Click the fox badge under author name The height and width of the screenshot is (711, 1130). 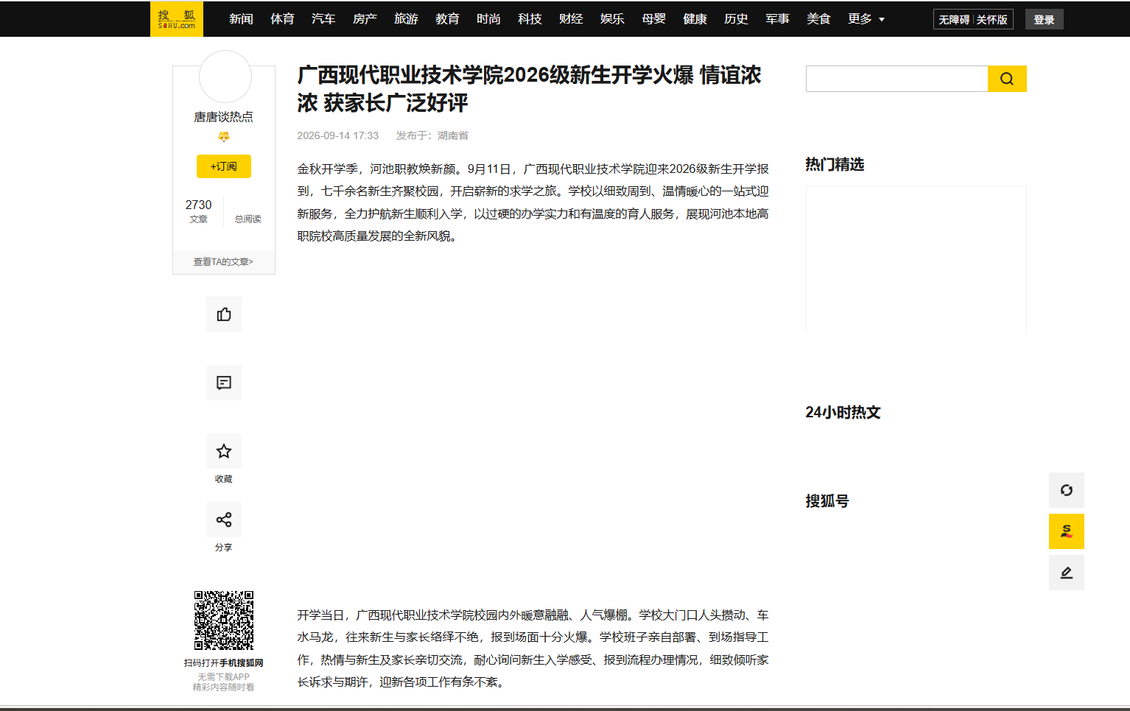point(224,136)
